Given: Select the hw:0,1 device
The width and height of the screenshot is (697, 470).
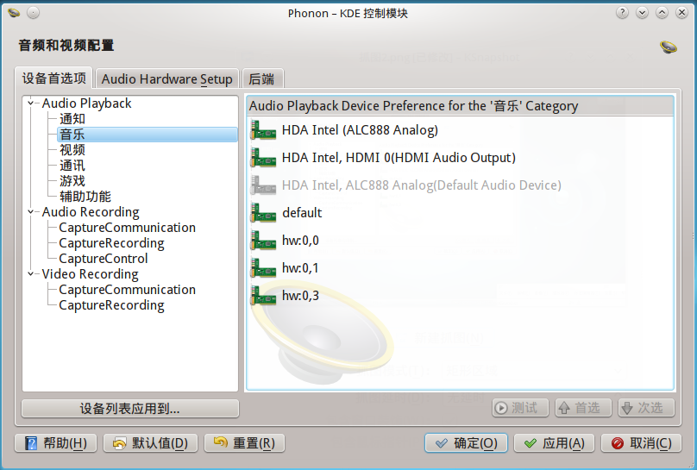Looking at the screenshot, I should pos(300,268).
